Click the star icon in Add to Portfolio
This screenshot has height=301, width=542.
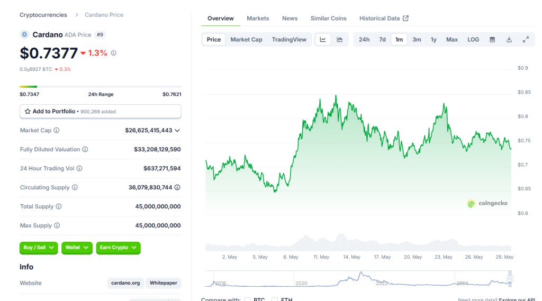pyautogui.click(x=28, y=111)
